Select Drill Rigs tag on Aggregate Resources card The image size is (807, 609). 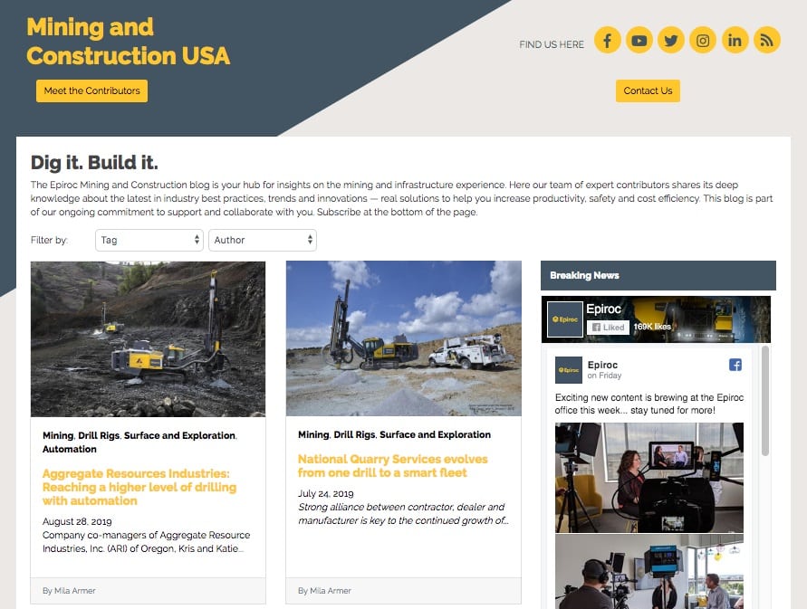click(99, 435)
